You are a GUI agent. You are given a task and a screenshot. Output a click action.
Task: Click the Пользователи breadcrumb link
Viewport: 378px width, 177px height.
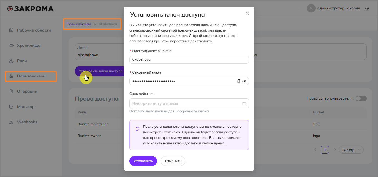pyautogui.click(x=79, y=24)
